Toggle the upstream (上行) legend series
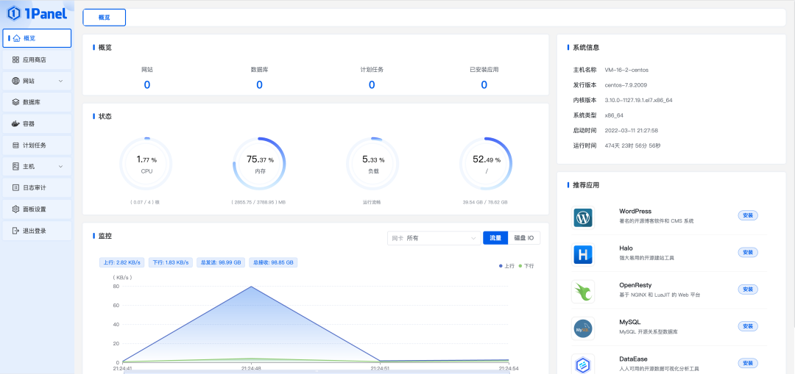 tap(506, 266)
